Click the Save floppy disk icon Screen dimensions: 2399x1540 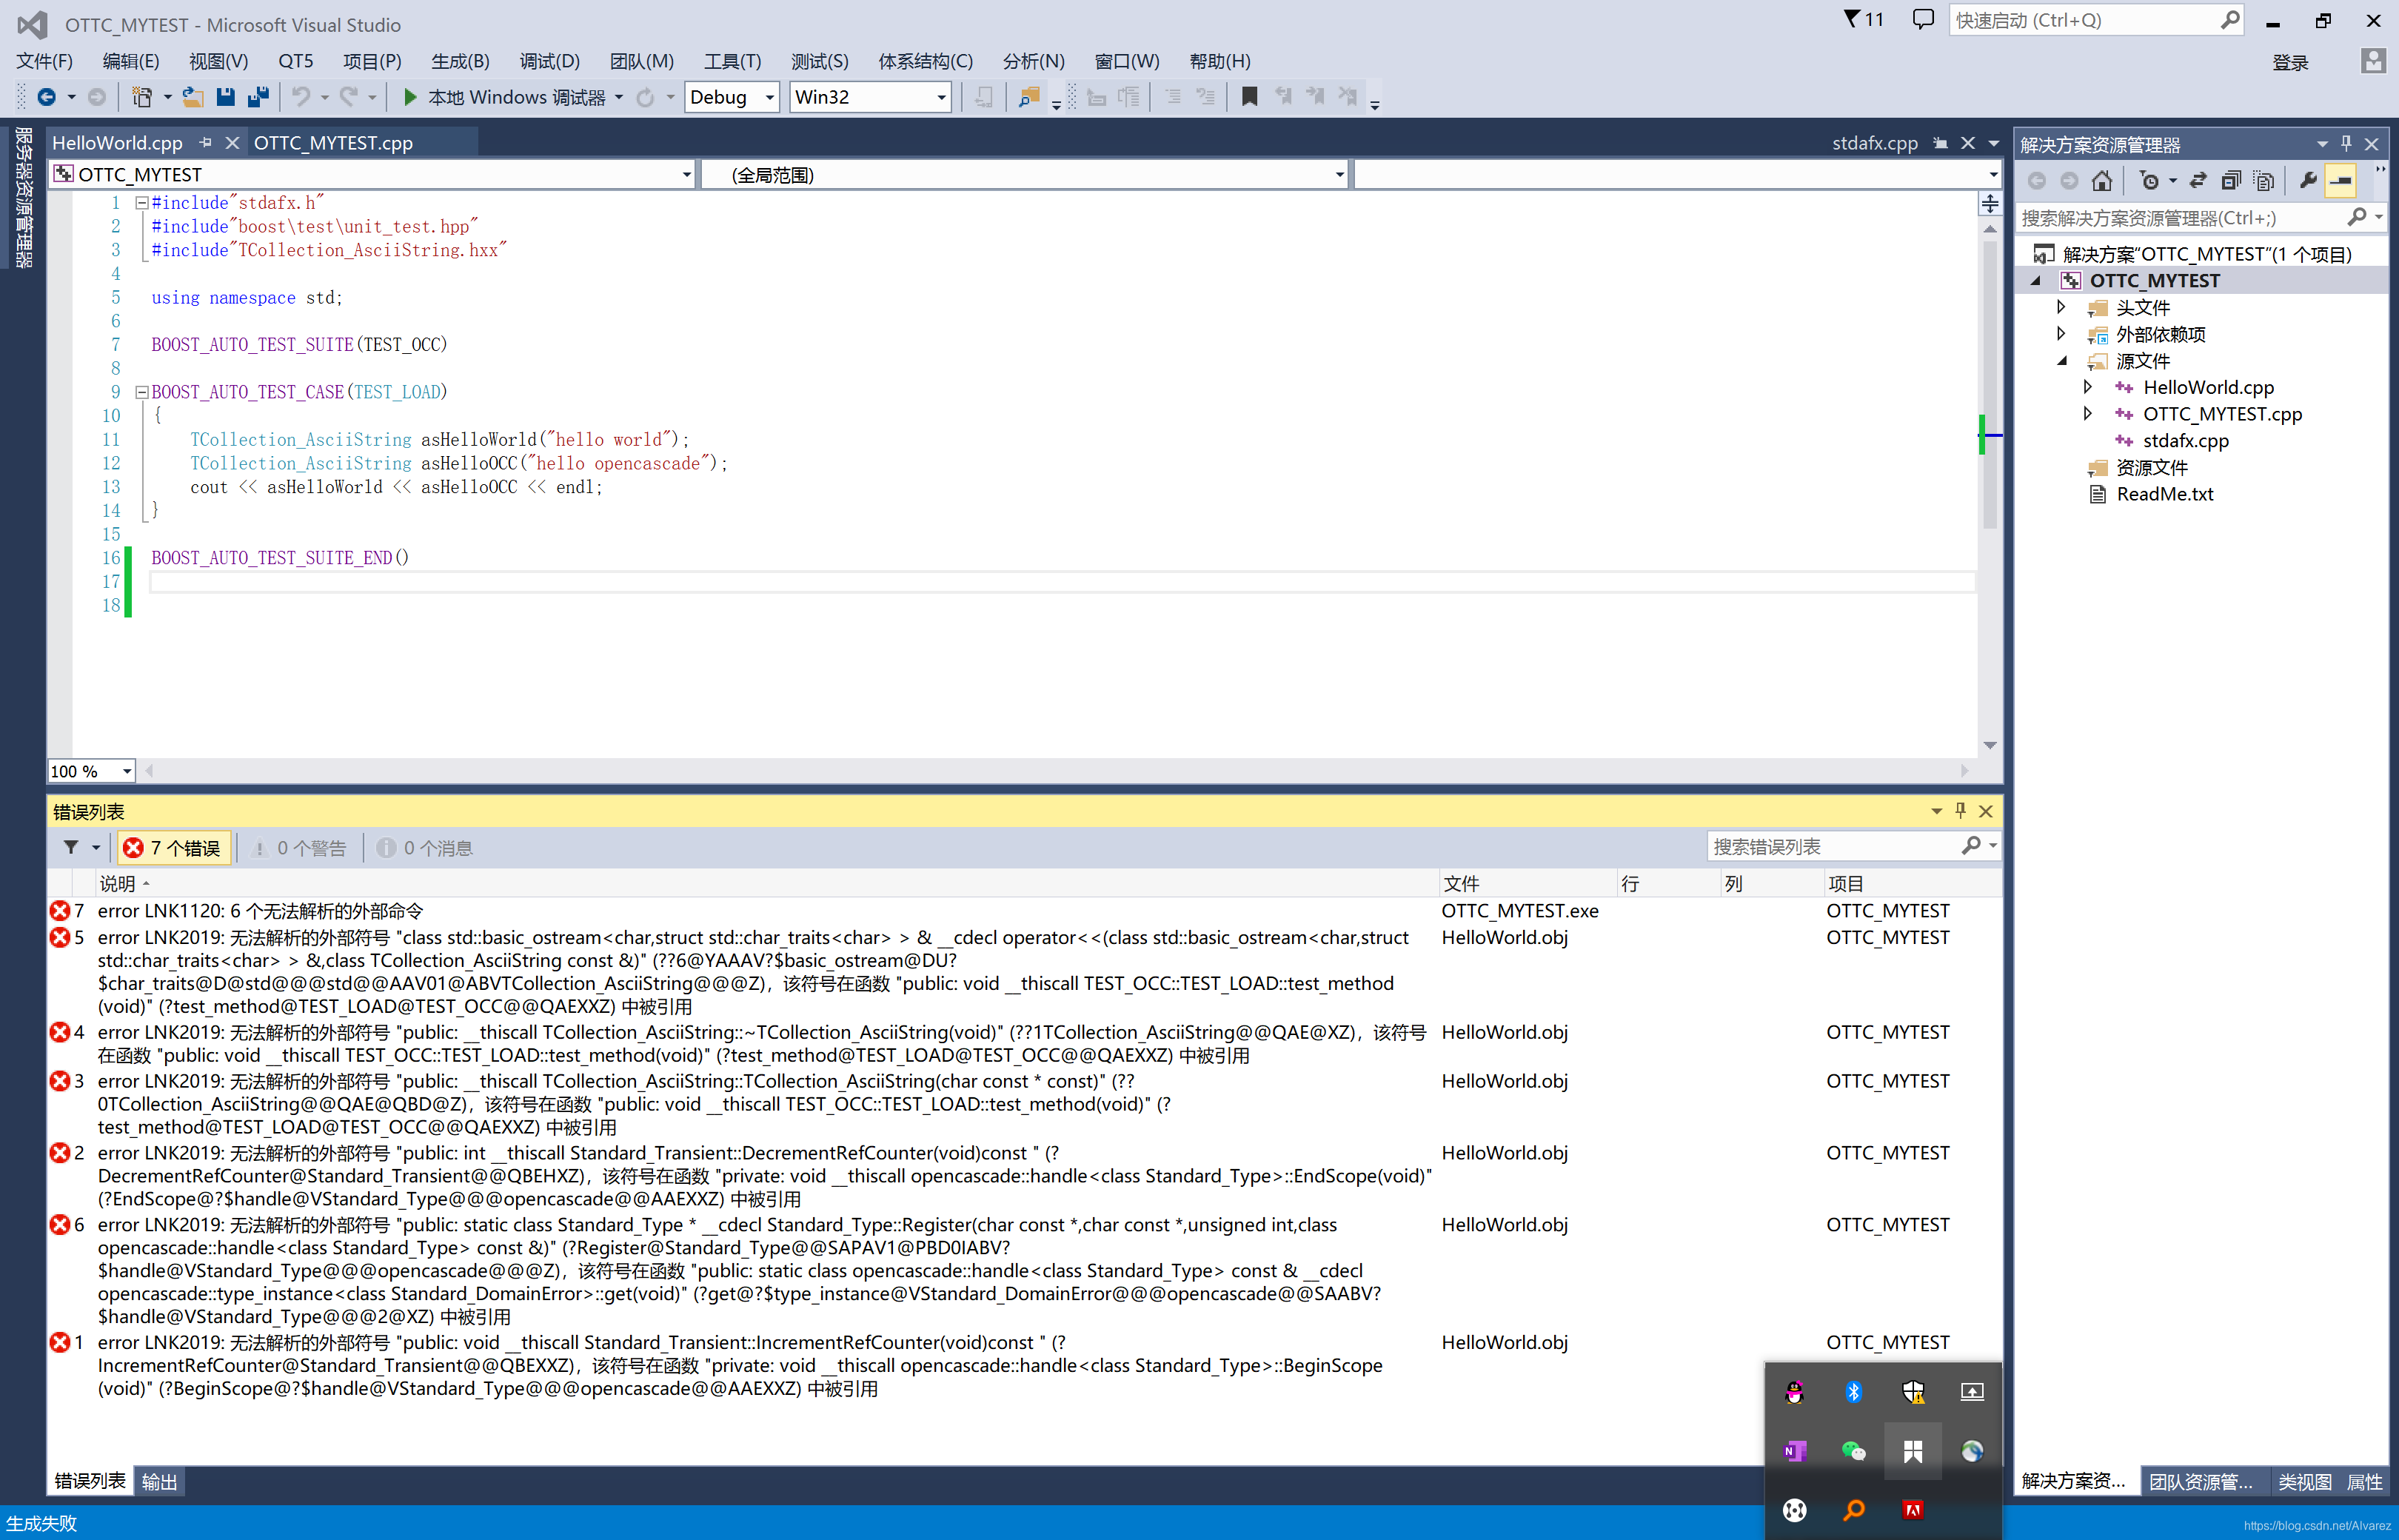[x=225, y=97]
